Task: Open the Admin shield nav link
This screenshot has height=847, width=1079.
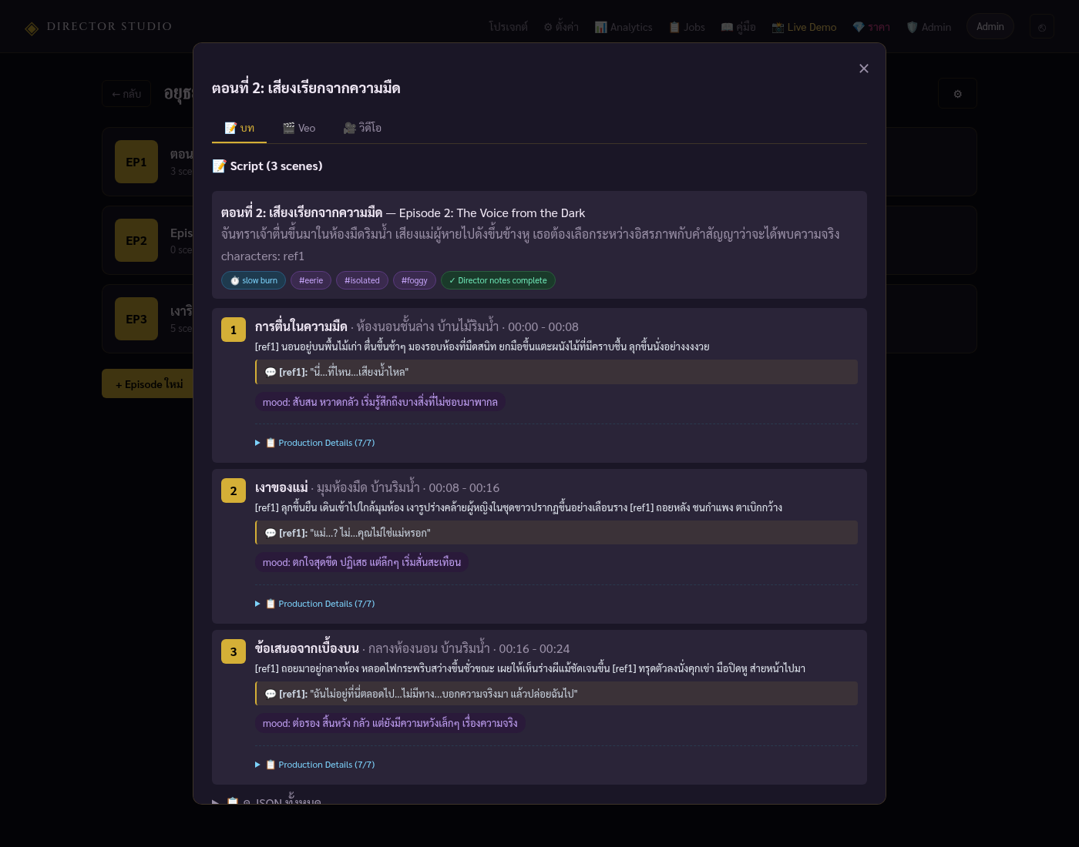Action: pyautogui.click(x=929, y=27)
